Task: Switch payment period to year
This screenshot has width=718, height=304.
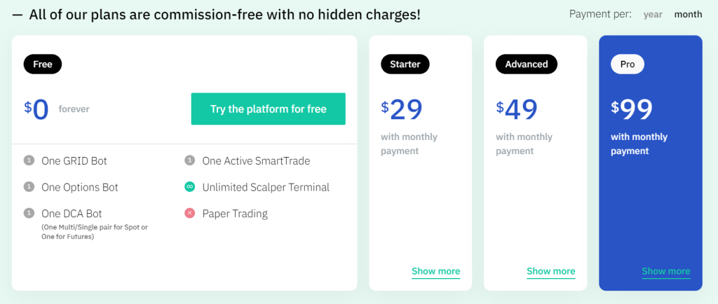Action: coord(653,14)
